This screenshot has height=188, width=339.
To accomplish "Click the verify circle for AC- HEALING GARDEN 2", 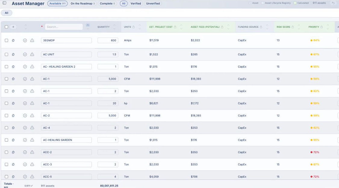I will [x=25, y=67].
